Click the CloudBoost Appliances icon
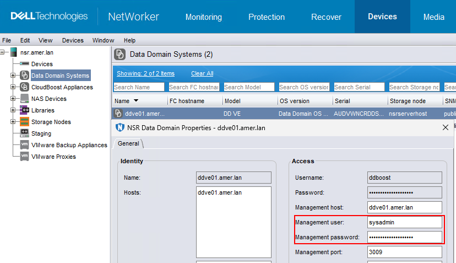 24,87
